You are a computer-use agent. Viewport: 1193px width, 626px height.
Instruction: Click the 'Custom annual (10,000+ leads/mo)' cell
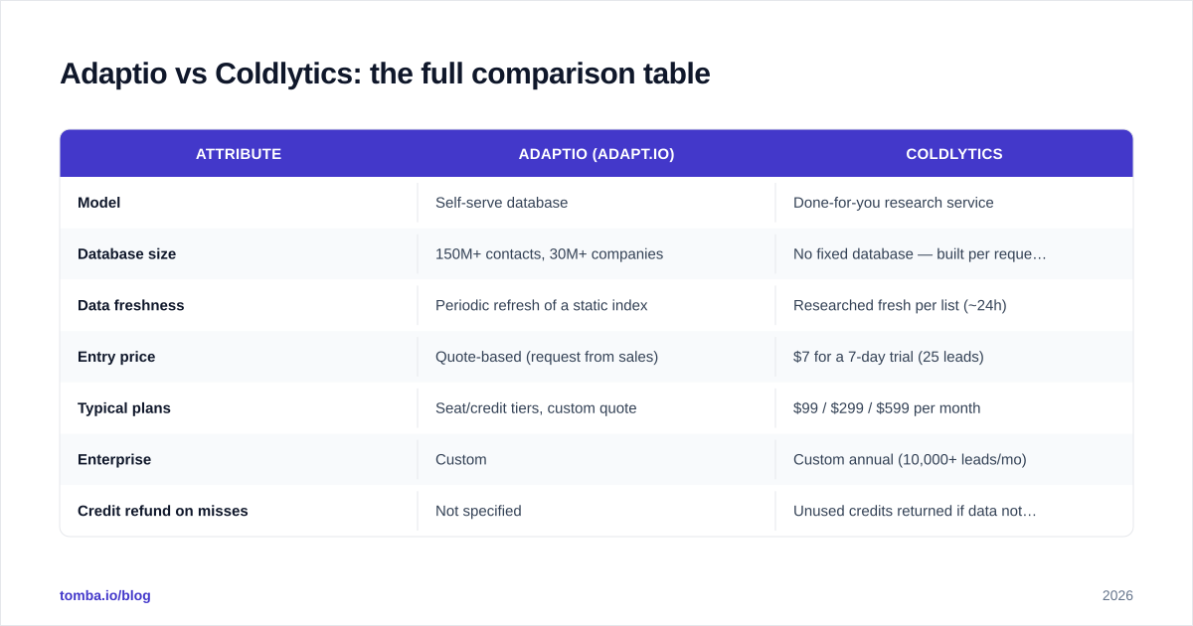point(954,460)
